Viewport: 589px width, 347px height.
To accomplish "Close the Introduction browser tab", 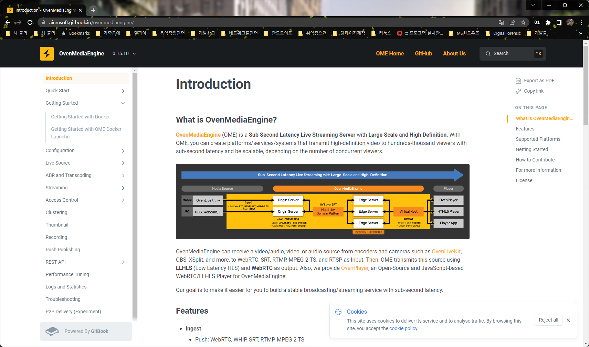I will 80,10.
